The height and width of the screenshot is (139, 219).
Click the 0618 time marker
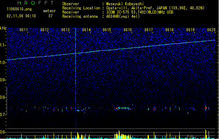point(170,30)
